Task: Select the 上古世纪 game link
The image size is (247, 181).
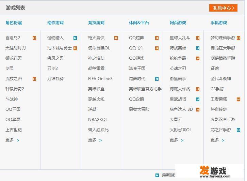Action: tap(14, 130)
